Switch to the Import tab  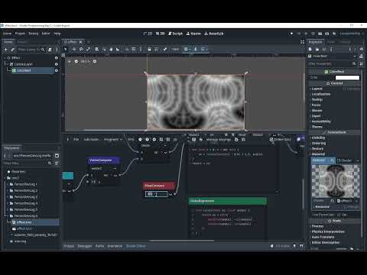pos(22,42)
